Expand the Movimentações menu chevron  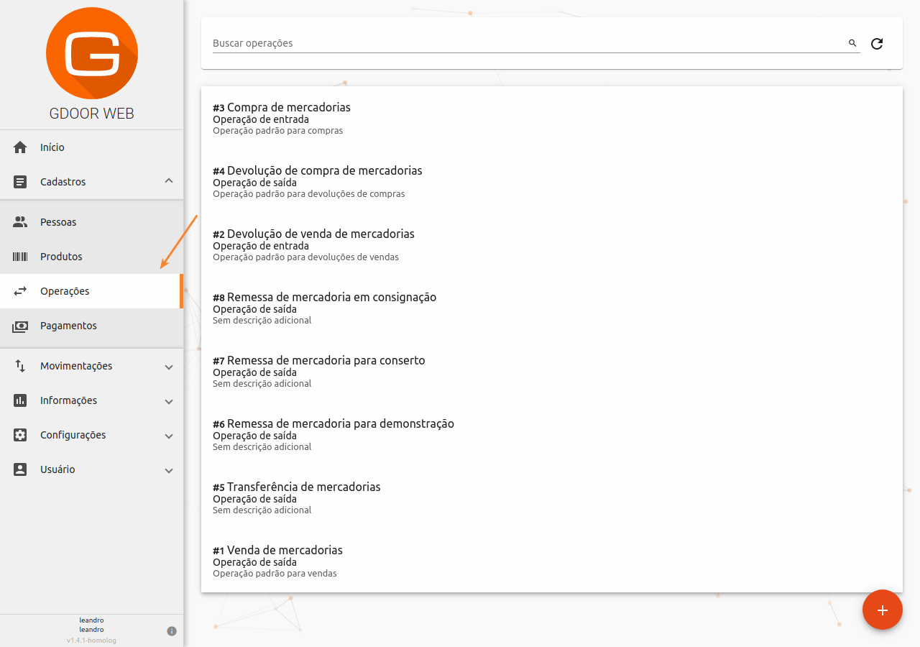coord(169,367)
